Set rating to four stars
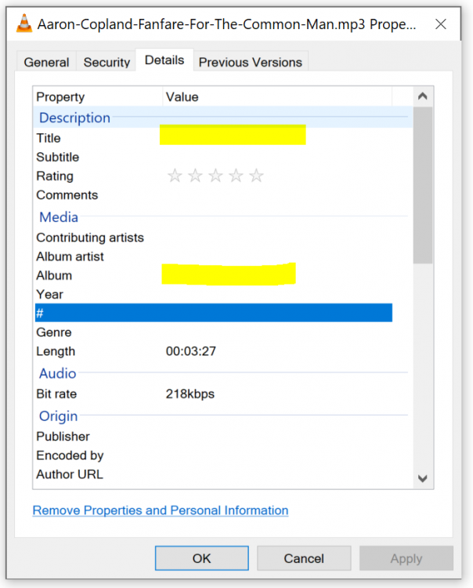The width and height of the screenshot is (473, 588). (x=236, y=176)
